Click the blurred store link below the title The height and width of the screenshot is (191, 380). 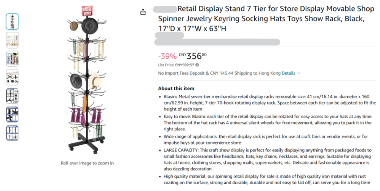tap(217, 42)
